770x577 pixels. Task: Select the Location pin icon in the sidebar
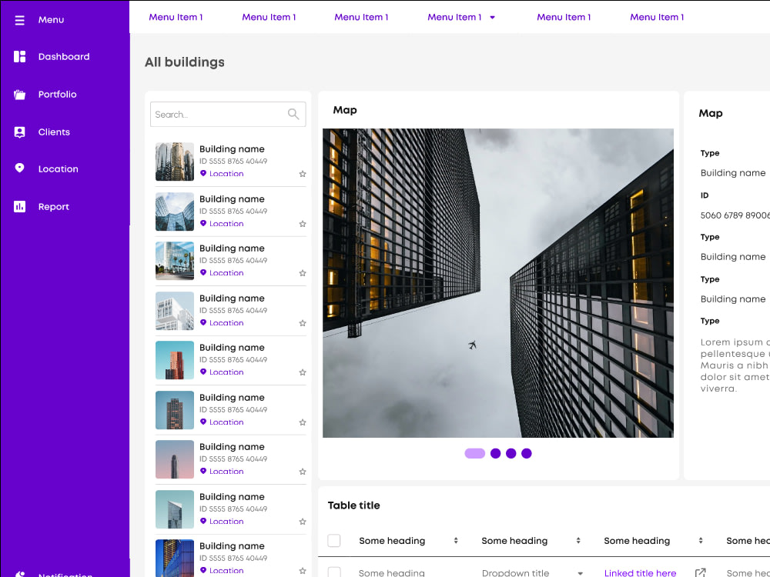18,168
